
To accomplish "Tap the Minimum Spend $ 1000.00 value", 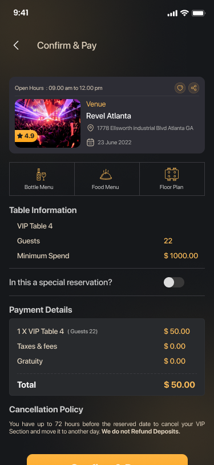I will (x=181, y=255).
